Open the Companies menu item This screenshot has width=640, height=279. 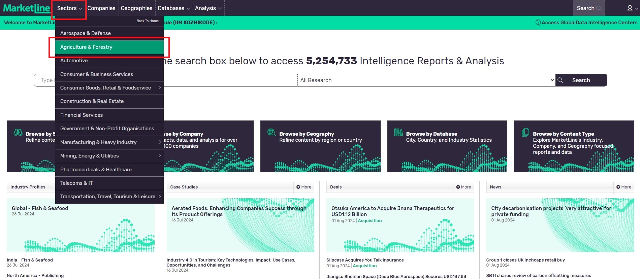pyautogui.click(x=101, y=8)
